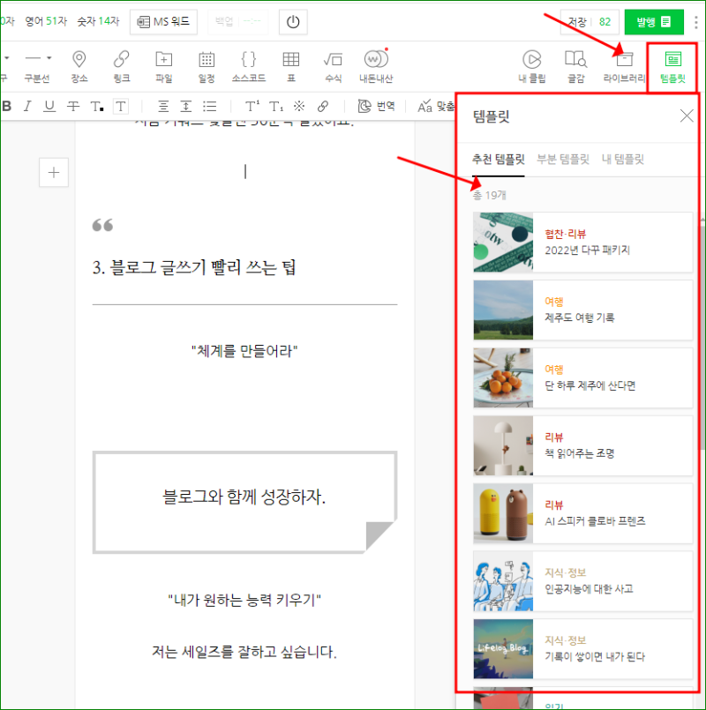Screen dimensions: 706x710
Task: Open 번역 translate tool
Action: pos(376,106)
